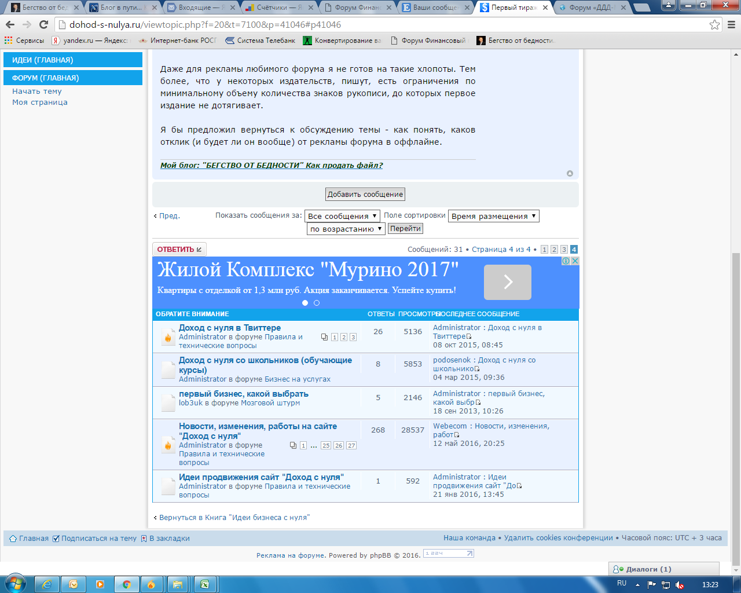Close the ad via the X icon
Viewport: 741px width, 593px height.
click(x=575, y=261)
